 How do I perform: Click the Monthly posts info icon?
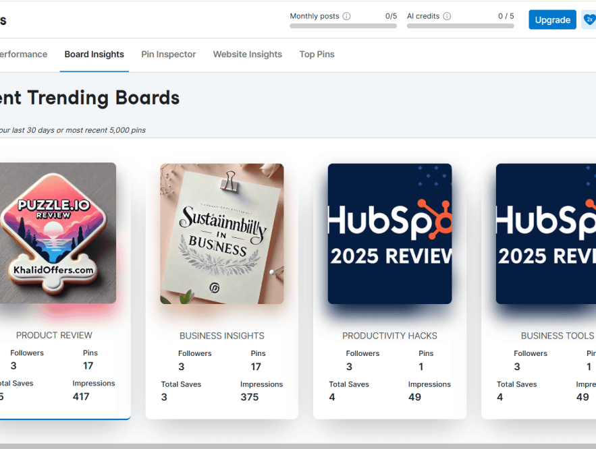346,16
